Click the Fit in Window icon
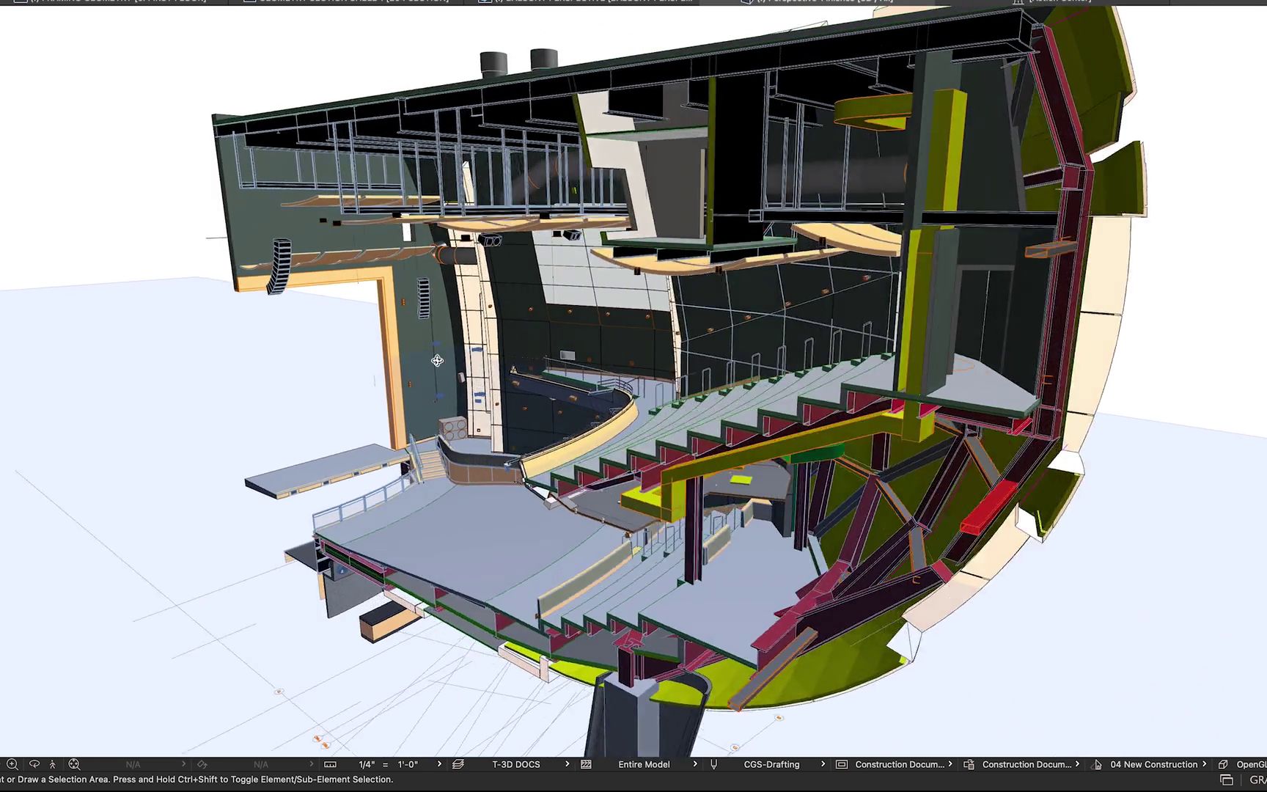This screenshot has width=1267, height=792. 74,764
